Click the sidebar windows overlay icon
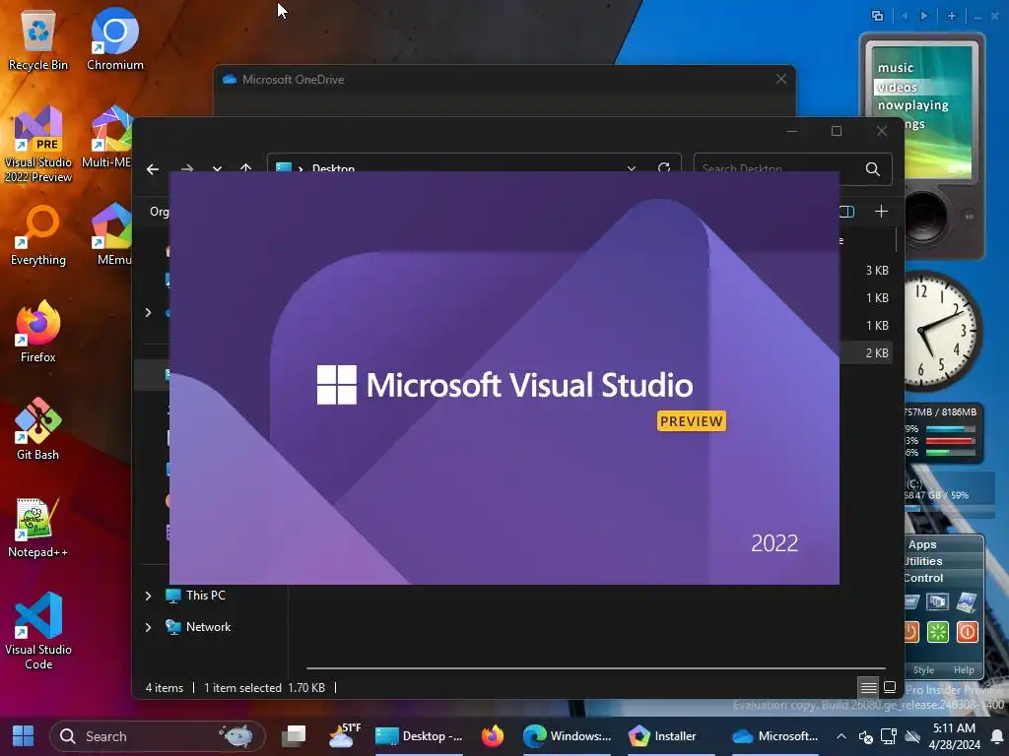The image size is (1009, 756). (877, 16)
